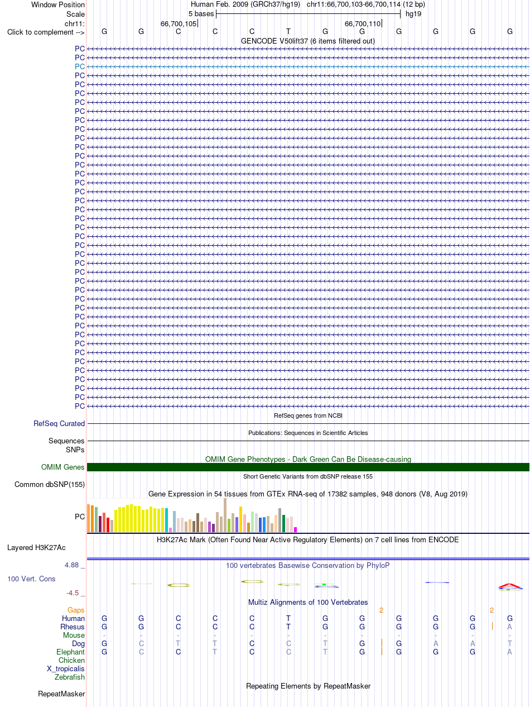Click the A base ending the Elephant row
Image resolution: width=530 pixels, height=707 pixels.
point(509,652)
